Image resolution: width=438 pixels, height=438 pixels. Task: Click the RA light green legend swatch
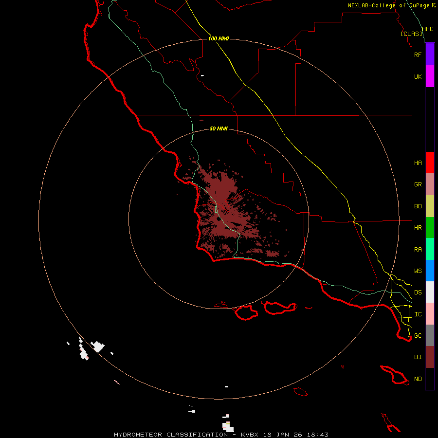click(430, 249)
